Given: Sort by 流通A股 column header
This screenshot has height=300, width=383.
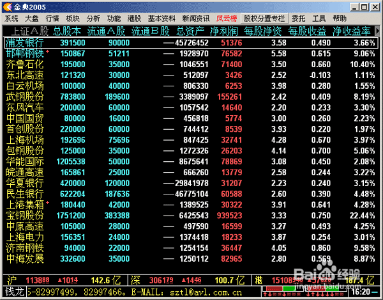Looking at the screenshot, I should tap(106, 31).
